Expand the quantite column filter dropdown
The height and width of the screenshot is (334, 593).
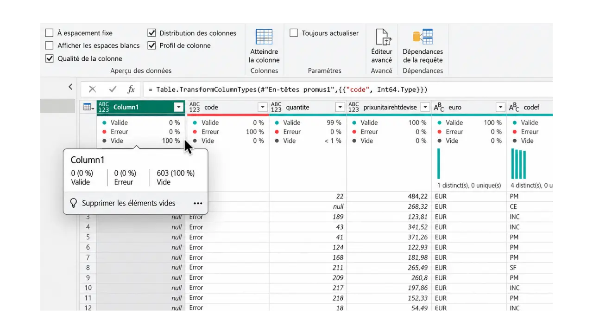[x=340, y=107]
